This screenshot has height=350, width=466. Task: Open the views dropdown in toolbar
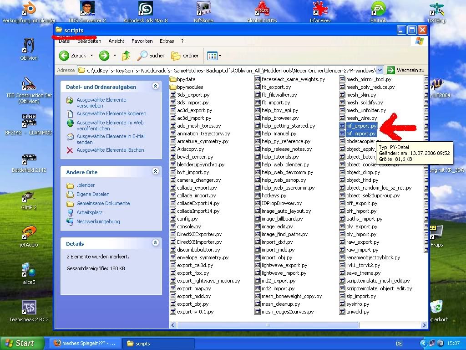[214, 56]
